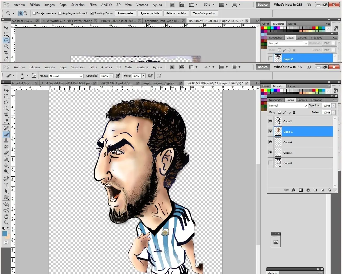The height and width of the screenshot is (274, 343).
Task: Open the Flujo slider arrow
Action: coord(143,76)
